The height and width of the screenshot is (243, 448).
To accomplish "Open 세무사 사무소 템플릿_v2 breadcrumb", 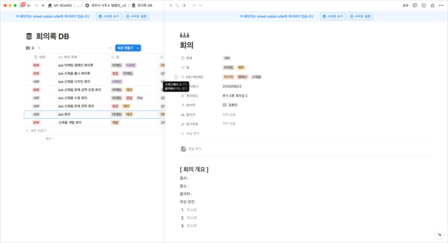I will [105, 5].
